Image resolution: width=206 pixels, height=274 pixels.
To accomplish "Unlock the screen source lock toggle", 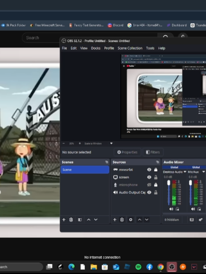I will pyautogui.click(x=156, y=177).
